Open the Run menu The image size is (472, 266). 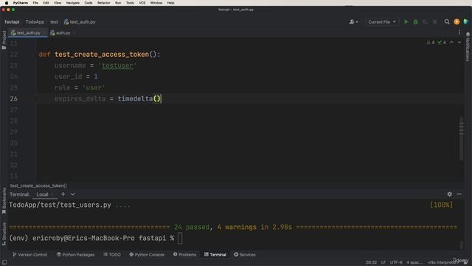click(x=118, y=3)
